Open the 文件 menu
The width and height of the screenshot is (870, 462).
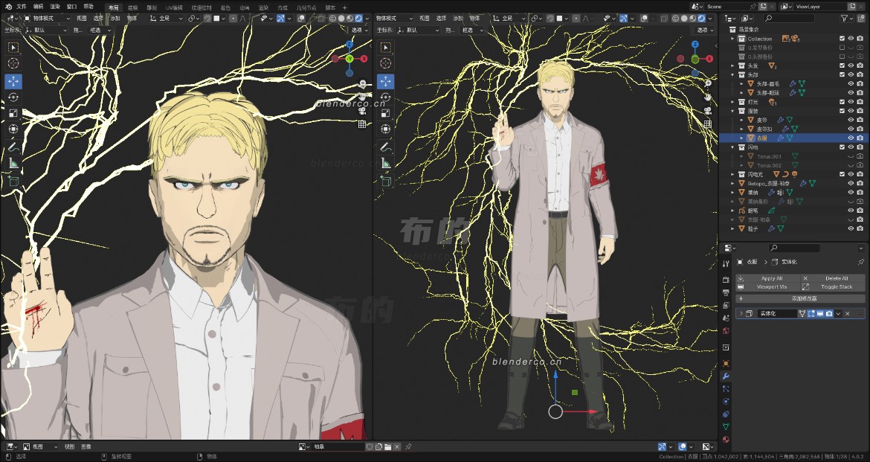pyautogui.click(x=21, y=7)
